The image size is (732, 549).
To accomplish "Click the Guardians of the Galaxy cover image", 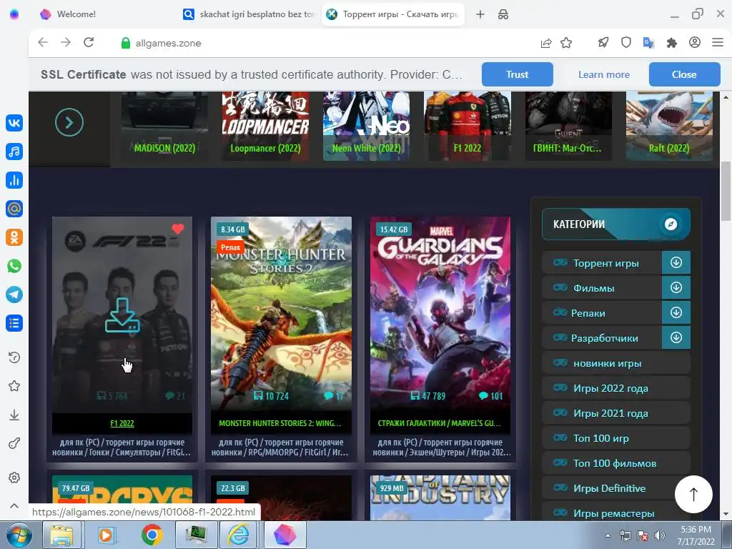I will [440, 313].
